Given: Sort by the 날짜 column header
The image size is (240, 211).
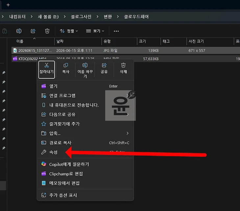Looking at the screenshot, I should [78, 41].
